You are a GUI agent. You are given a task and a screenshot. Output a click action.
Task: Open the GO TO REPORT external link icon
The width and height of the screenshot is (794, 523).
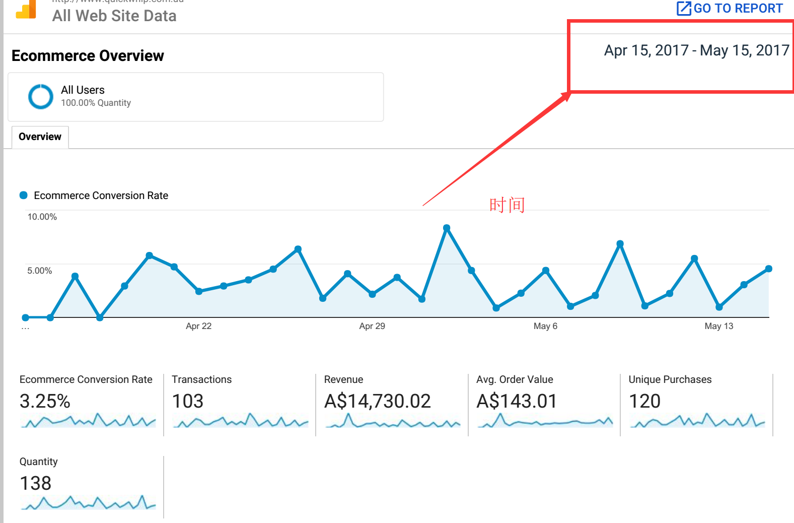[684, 9]
